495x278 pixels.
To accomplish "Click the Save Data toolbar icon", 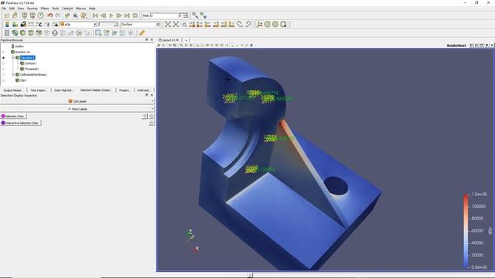I will coord(15,15).
